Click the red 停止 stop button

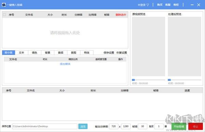(195, 127)
